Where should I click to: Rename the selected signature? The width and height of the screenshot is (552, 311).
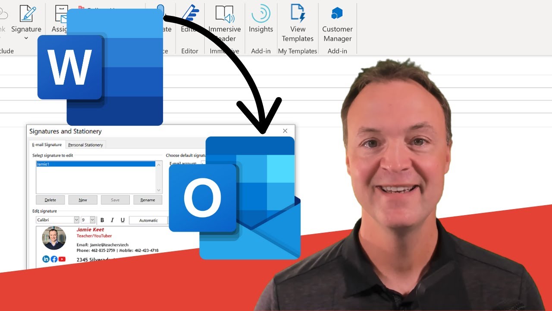click(x=148, y=200)
